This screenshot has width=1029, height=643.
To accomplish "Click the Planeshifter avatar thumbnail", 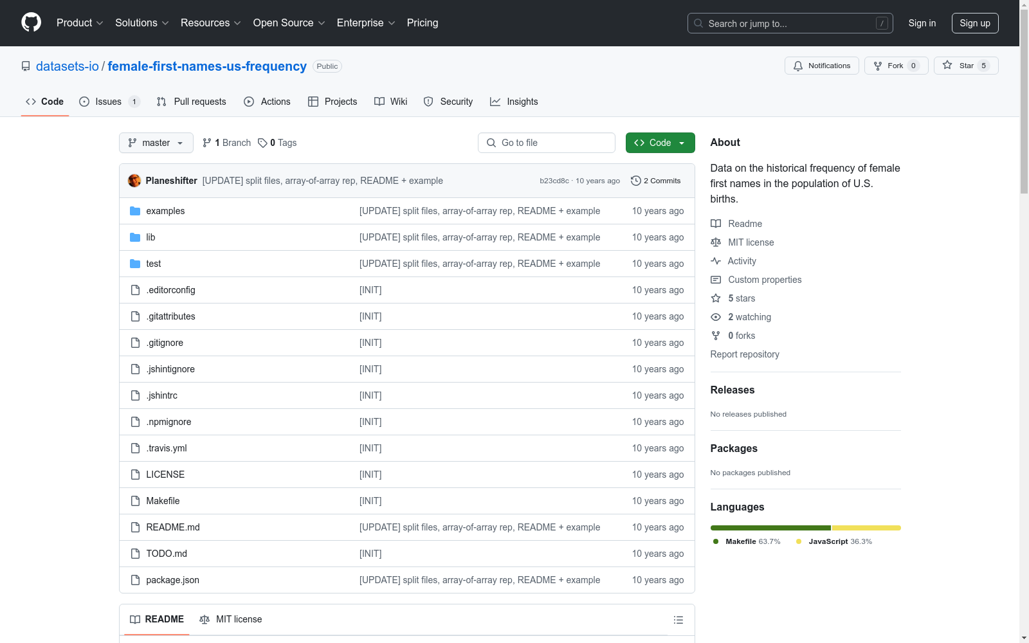I will pos(134,181).
